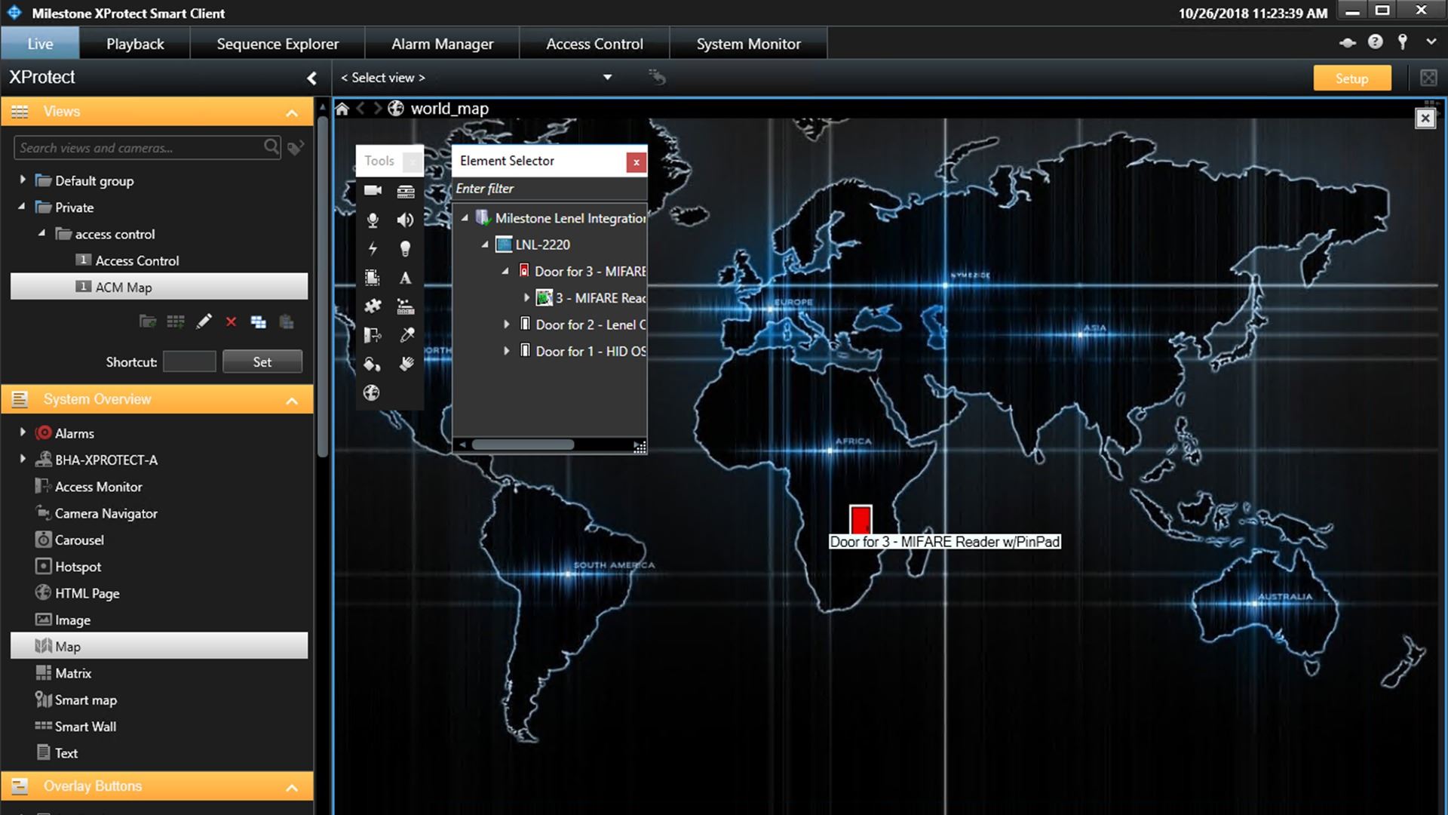The height and width of the screenshot is (815, 1448).
Task: Click the create new group folder icon
Action: pos(148,322)
